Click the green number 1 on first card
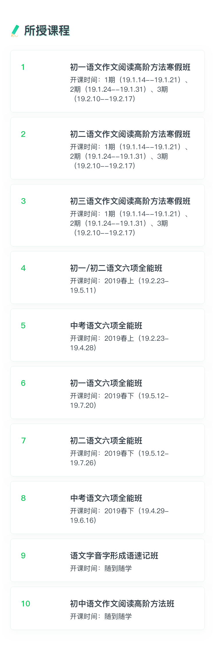This screenshot has width=215, height=653. 23,67
